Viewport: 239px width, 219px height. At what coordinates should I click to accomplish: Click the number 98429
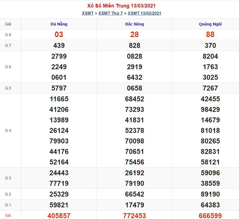(210, 109)
